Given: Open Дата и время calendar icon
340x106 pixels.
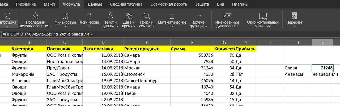Looking at the screenshot, I should (x=129, y=15).
